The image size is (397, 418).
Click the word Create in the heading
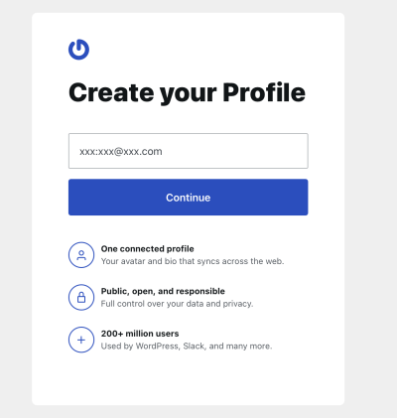111,92
